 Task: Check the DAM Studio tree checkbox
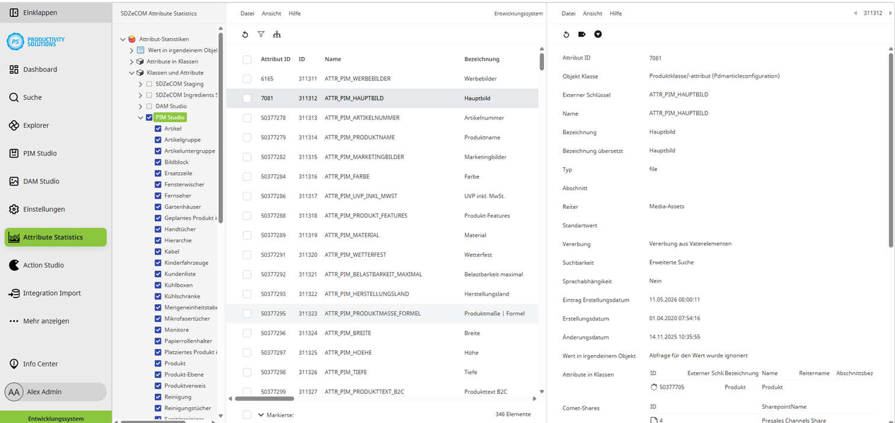[149, 106]
